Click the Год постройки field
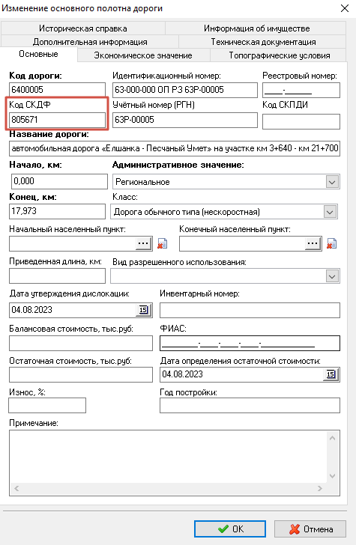This screenshot has height=545, width=356. point(250,406)
